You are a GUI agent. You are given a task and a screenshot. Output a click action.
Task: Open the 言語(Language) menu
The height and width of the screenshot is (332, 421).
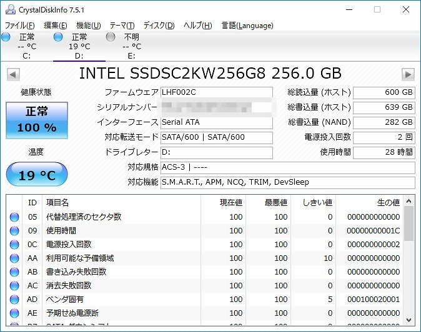tap(247, 26)
